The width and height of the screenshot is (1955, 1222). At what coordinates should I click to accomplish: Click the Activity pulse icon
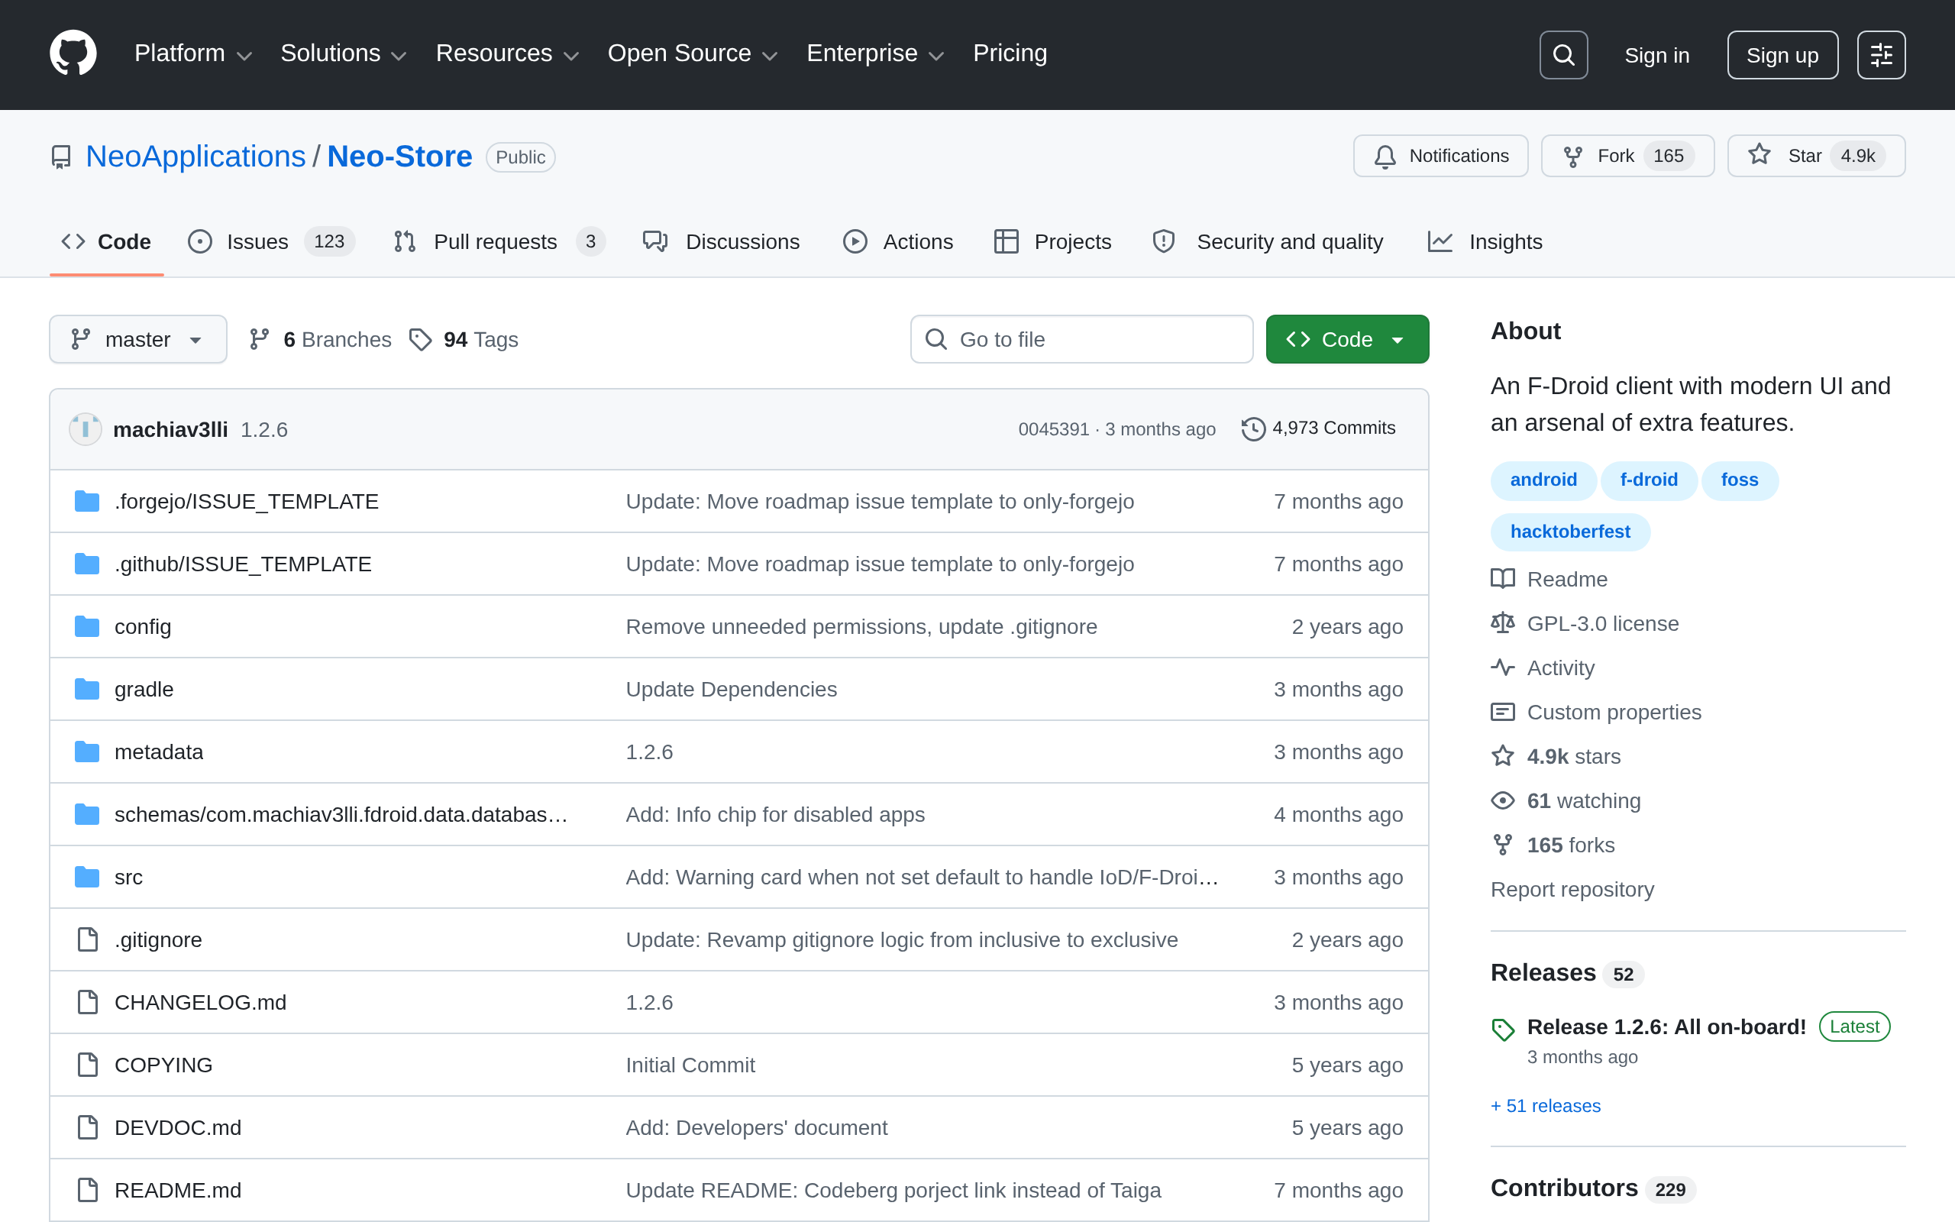1503,668
